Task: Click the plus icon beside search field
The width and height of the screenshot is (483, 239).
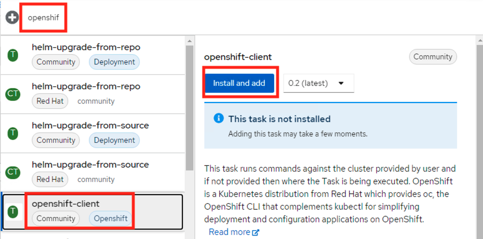Action: (x=12, y=17)
